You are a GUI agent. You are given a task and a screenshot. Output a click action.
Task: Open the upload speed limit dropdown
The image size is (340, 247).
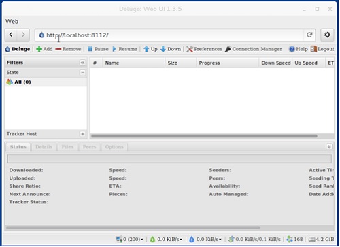coord(205,240)
